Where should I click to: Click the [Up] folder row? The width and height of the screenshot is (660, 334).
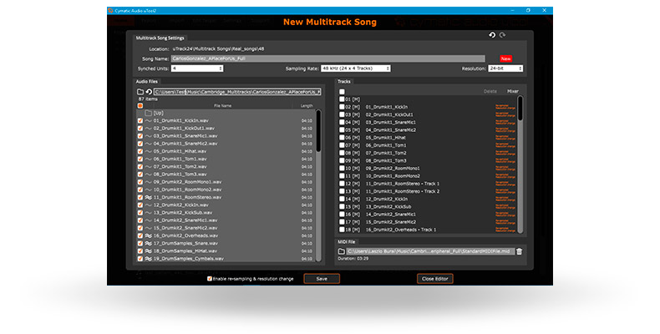click(226, 114)
